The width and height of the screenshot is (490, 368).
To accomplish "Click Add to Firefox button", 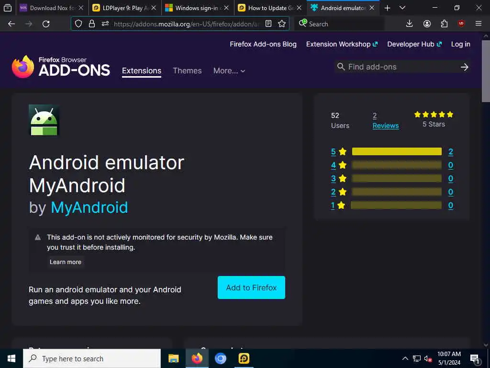I will pos(251,287).
